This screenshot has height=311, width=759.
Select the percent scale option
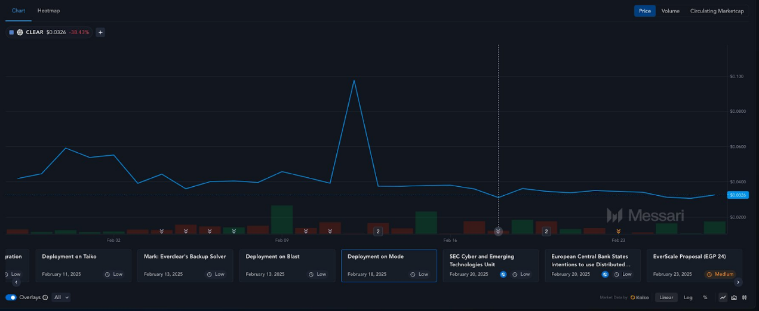[705, 297]
